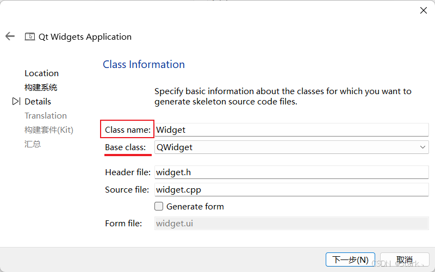
Task: Click the Generate form label text
Action: [x=195, y=207]
